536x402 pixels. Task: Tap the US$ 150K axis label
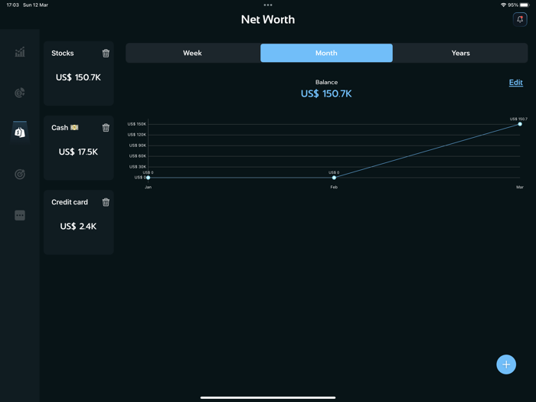[x=137, y=124]
